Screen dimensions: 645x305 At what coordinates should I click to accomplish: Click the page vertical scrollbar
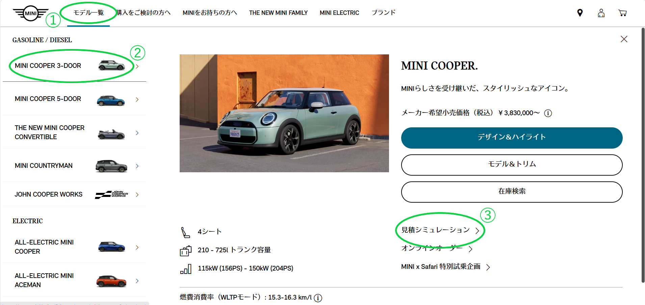click(643, 155)
